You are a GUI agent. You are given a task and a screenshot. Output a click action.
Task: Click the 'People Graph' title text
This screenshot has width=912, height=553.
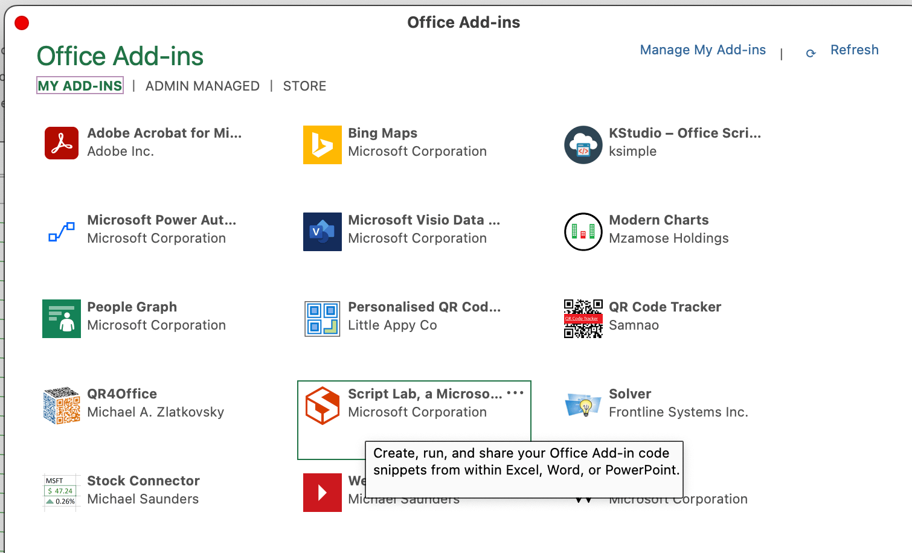coord(132,307)
